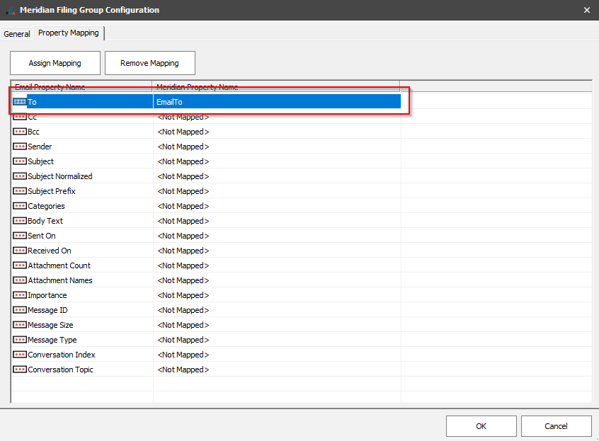Select the Message ID row

(x=206, y=309)
